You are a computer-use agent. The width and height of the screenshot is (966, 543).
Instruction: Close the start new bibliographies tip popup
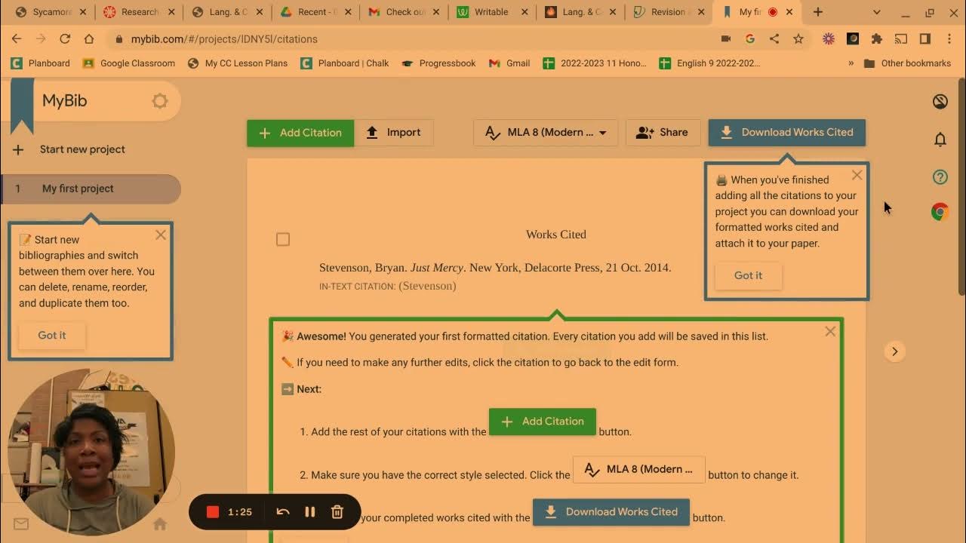[161, 235]
